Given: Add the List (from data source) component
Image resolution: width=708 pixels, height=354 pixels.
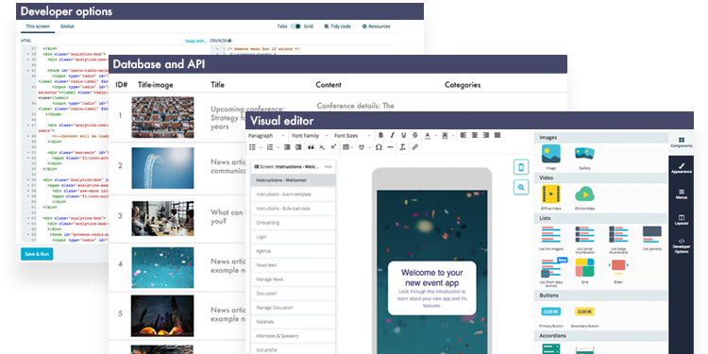Looking at the screenshot, I should [553, 271].
